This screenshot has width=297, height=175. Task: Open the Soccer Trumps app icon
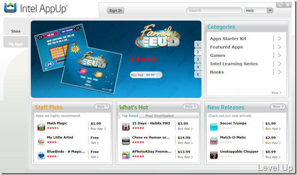(214, 127)
